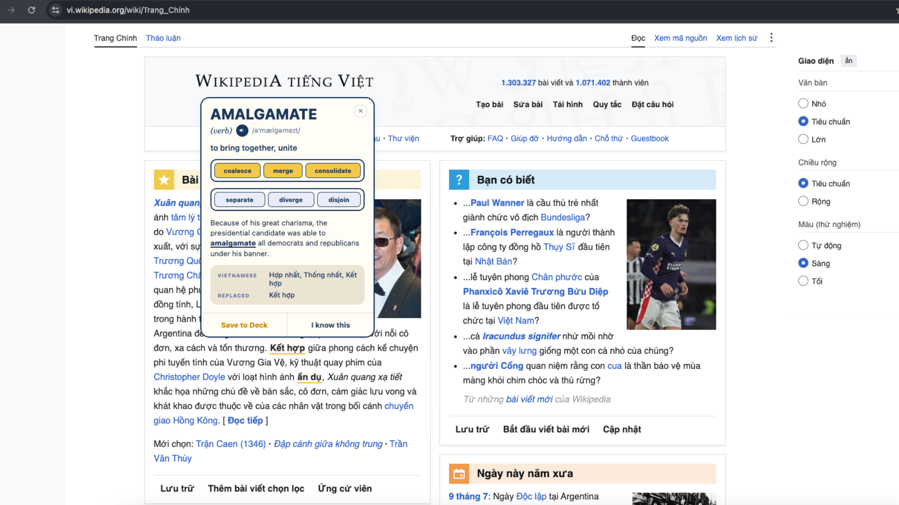Open Xem mã nguồn tab
Viewport: 899px width, 505px height.
(680, 38)
